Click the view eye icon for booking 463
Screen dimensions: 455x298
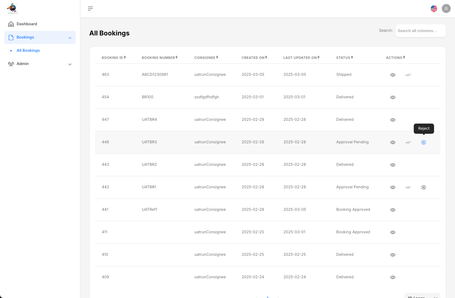[393, 75]
